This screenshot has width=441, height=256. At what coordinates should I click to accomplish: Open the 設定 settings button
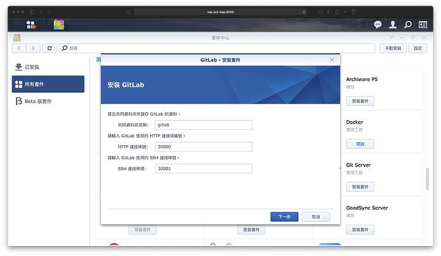pos(418,48)
